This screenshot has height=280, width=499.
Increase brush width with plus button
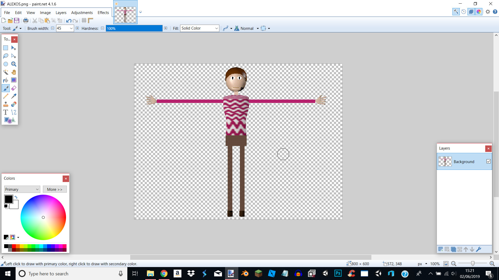tap(77, 28)
